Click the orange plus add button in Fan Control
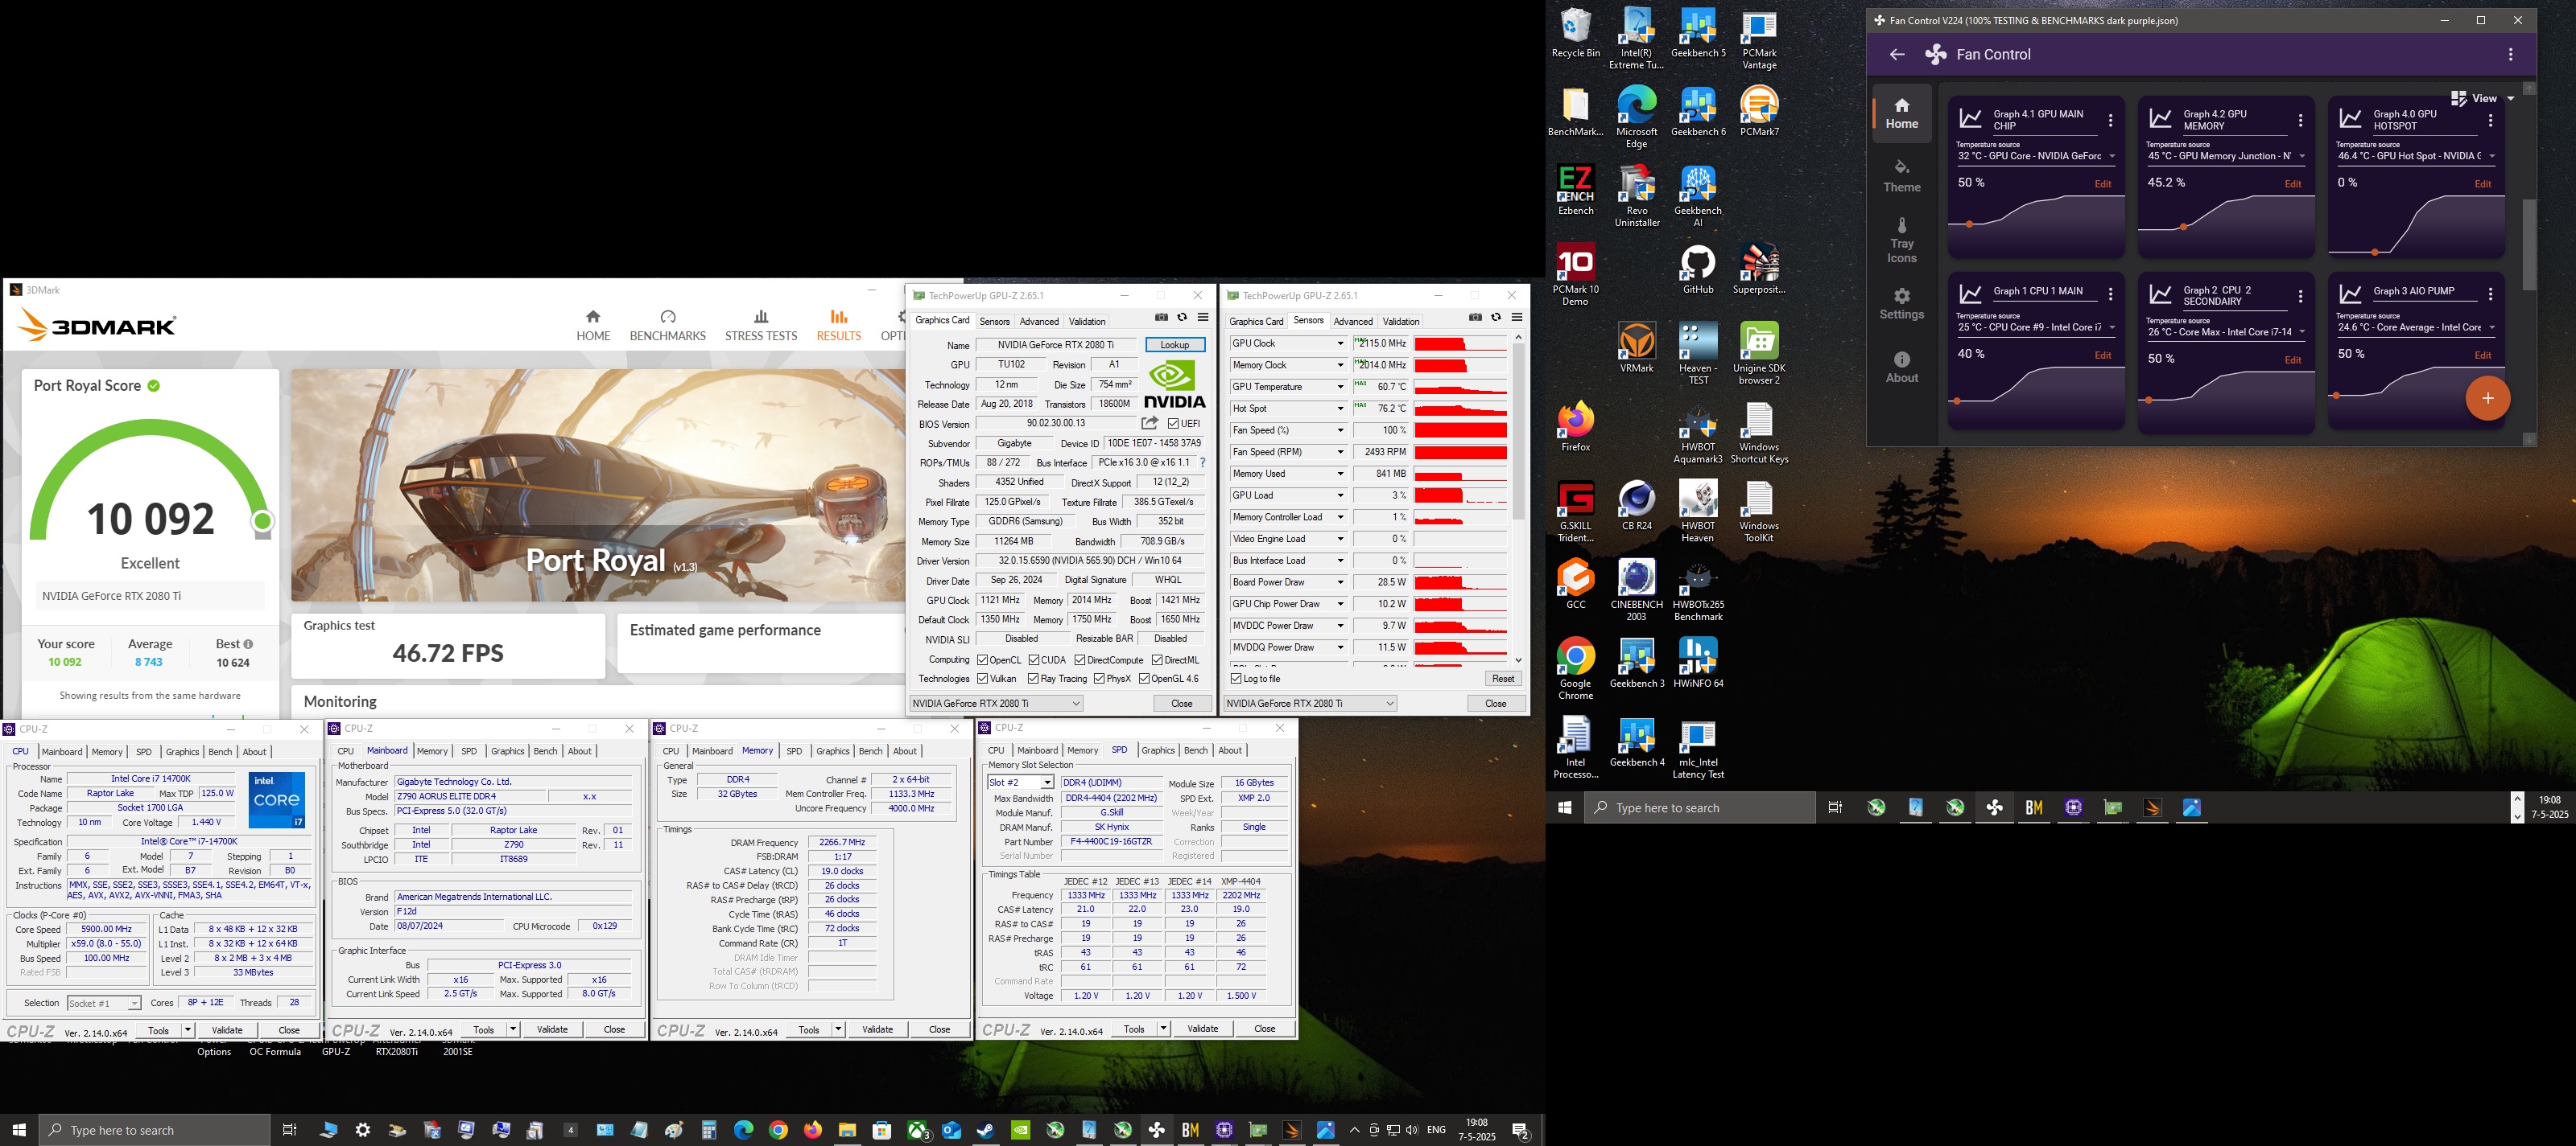The image size is (2576, 1146). point(2487,397)
